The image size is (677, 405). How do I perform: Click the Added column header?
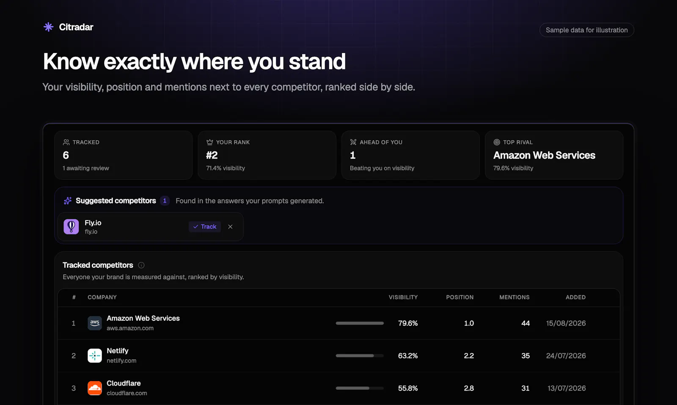[x=575, y=298]
